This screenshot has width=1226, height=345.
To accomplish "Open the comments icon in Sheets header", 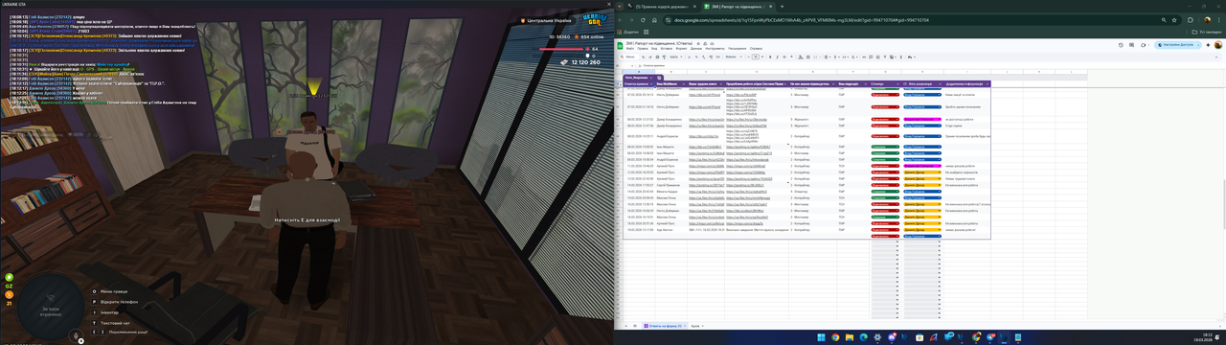I will coord(1131,45).
